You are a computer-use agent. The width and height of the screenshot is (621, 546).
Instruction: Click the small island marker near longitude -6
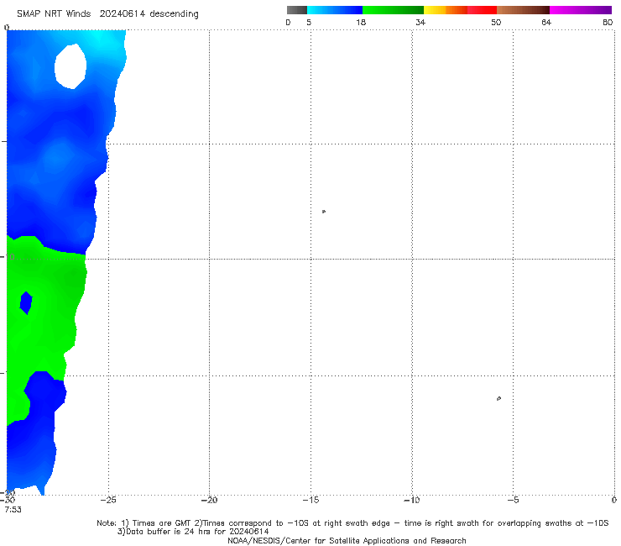click(x=498, y=398)
